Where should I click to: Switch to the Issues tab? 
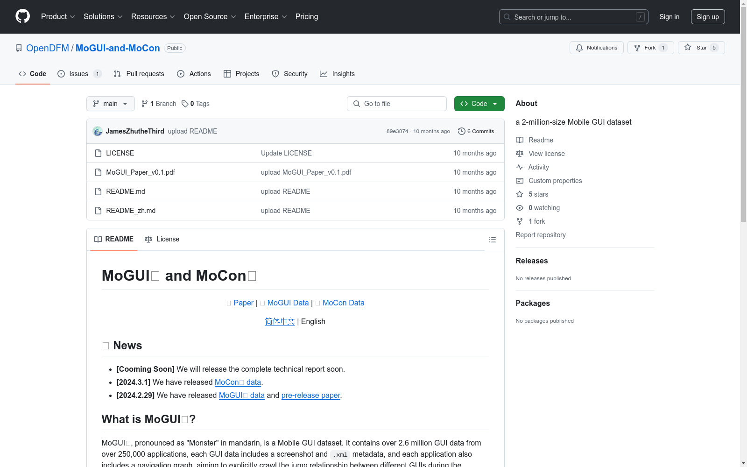[79, 74]
